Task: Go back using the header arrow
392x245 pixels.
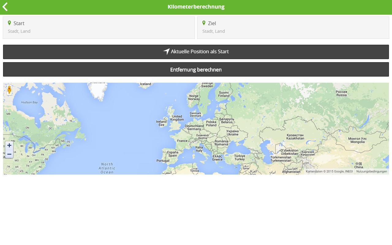Action: point(5,7)
